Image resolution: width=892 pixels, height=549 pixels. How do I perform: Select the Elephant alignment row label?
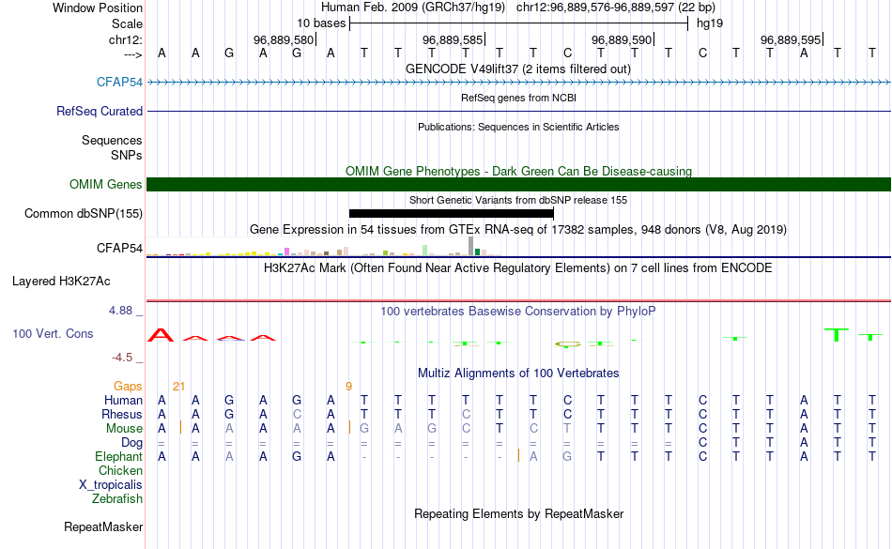tap(119, 457)
